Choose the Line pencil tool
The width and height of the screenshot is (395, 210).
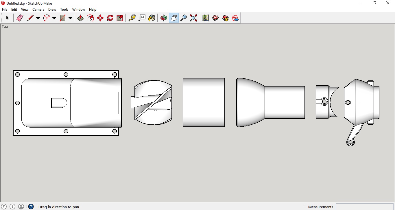(30, 18)
